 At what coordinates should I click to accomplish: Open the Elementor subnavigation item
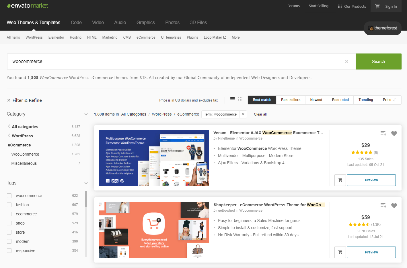pos(56,37)
